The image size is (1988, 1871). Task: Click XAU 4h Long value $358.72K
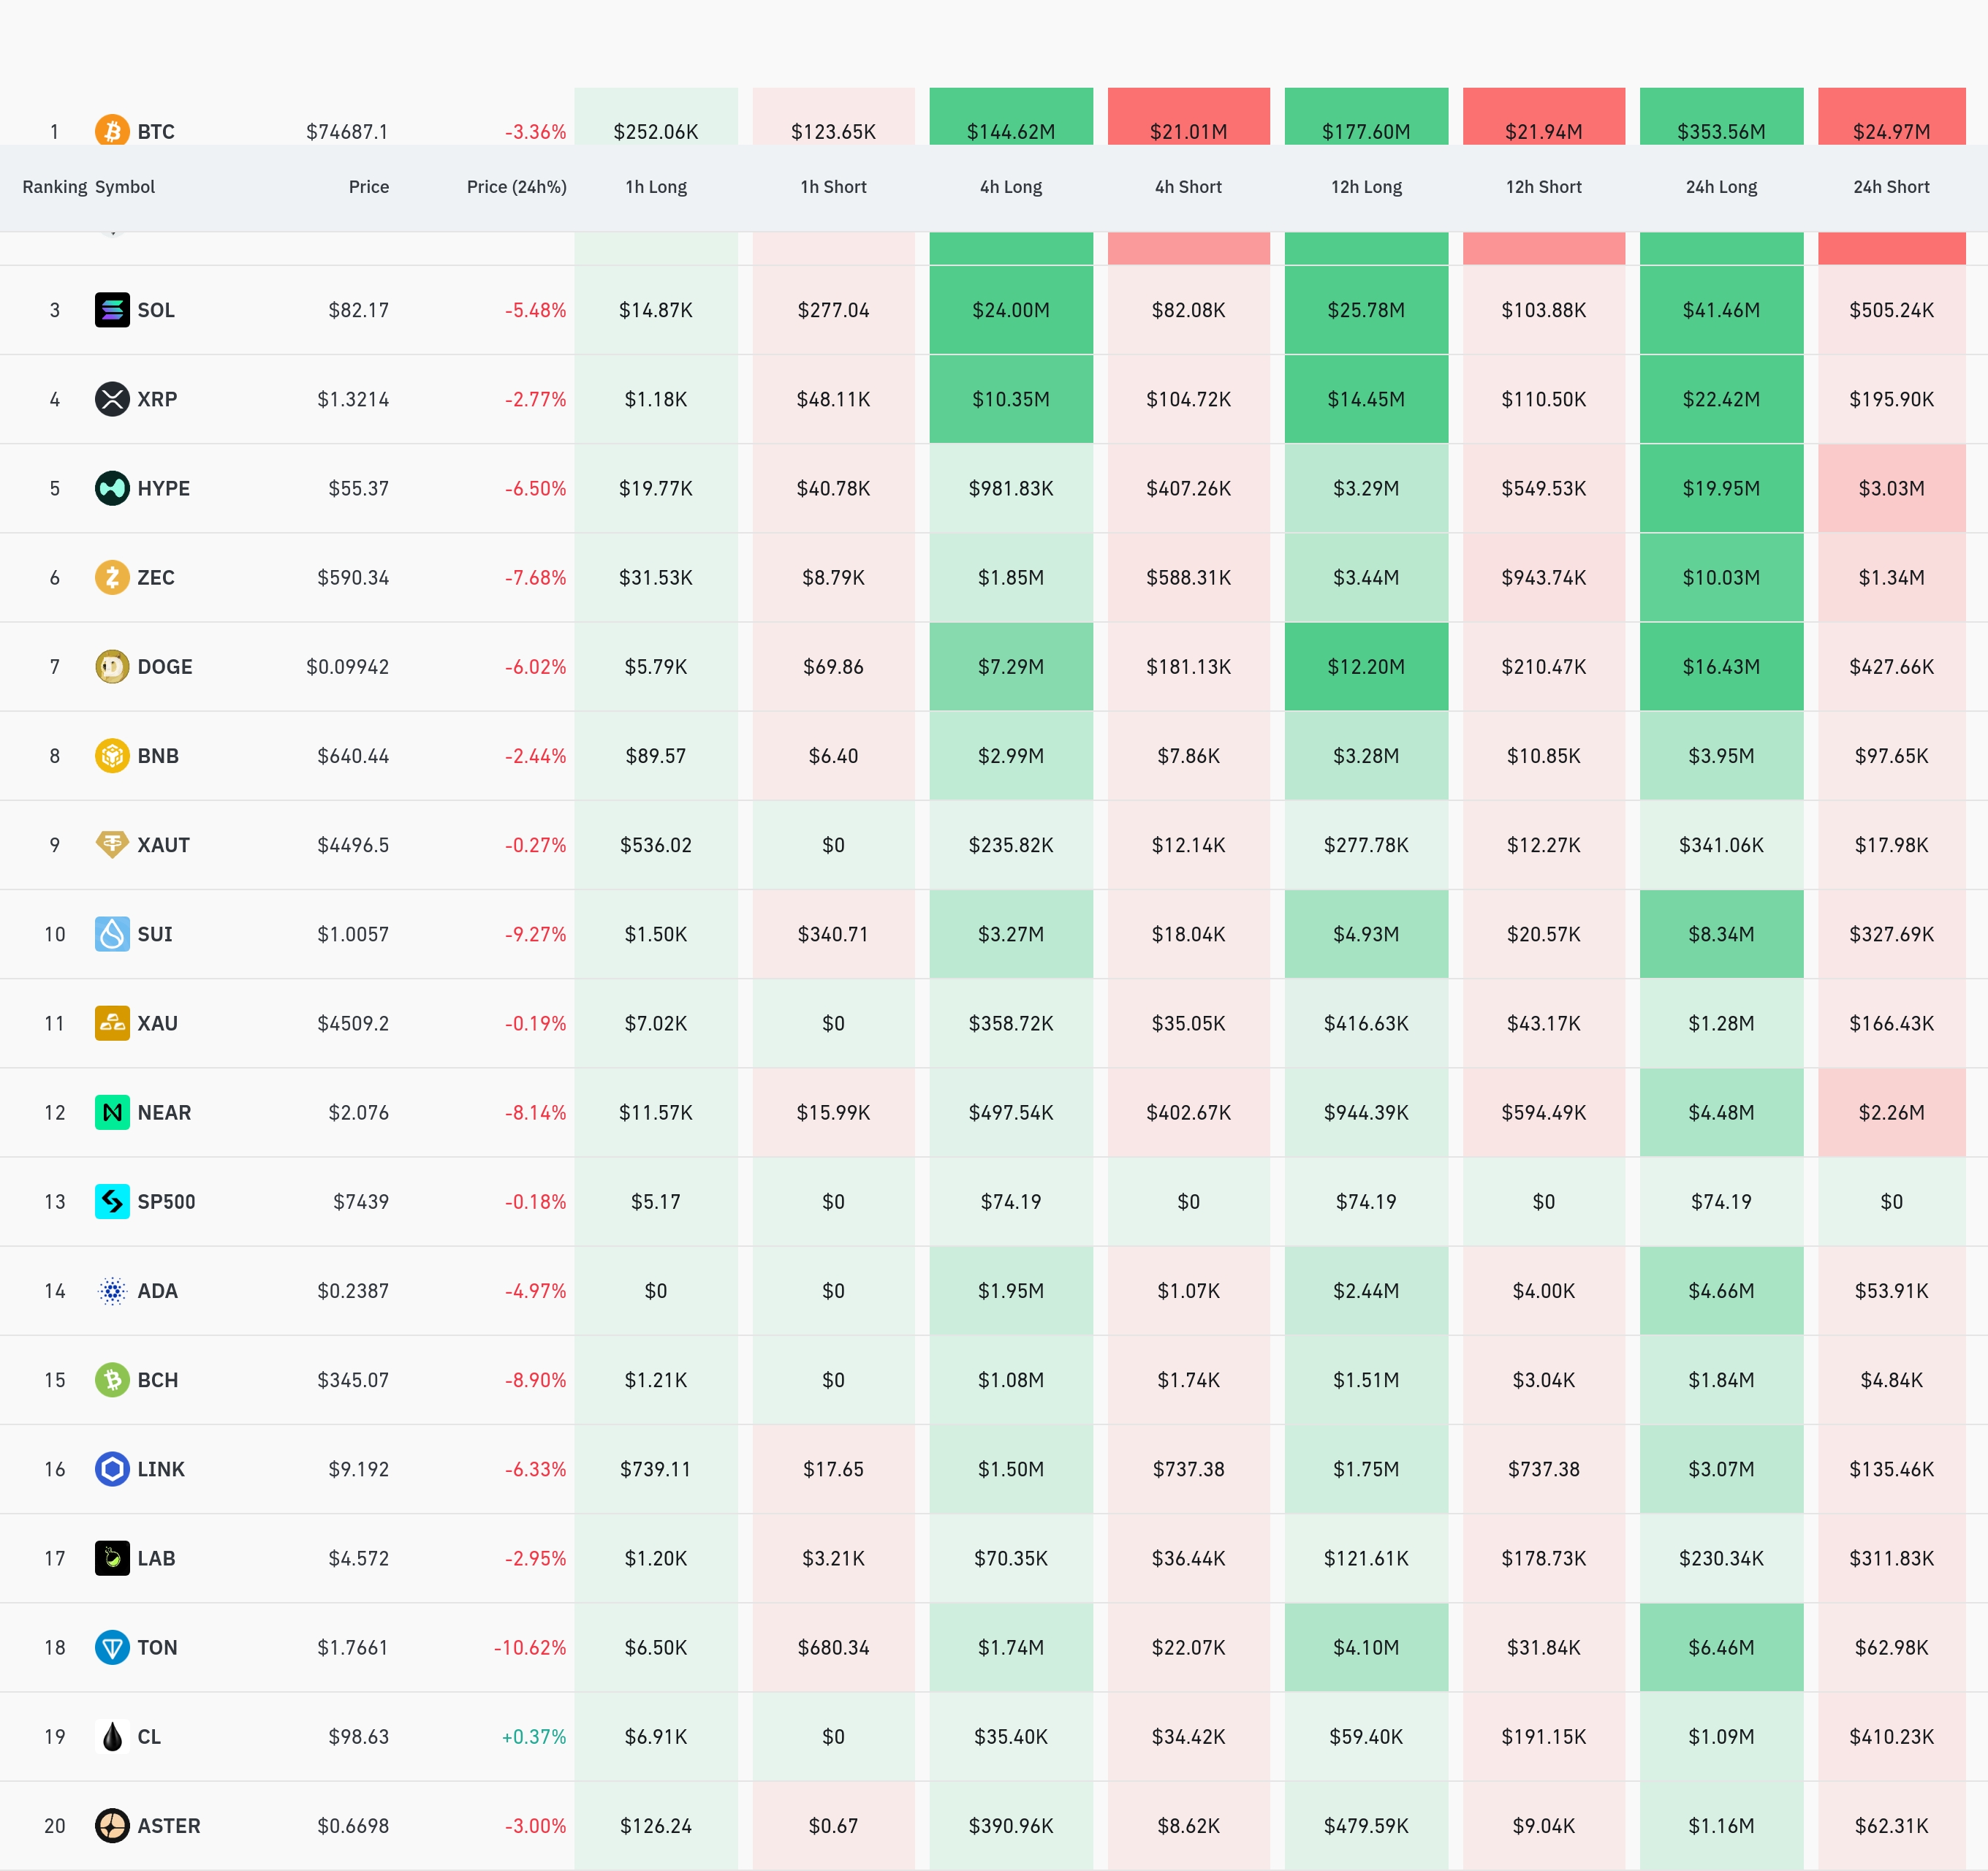[1011, 1023]
